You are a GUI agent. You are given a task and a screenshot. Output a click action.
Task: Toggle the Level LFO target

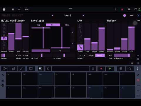pos(100,55)
